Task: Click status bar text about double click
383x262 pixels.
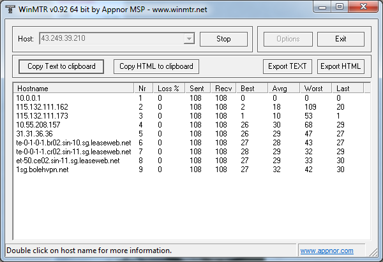Action: [x=89, y=251]
